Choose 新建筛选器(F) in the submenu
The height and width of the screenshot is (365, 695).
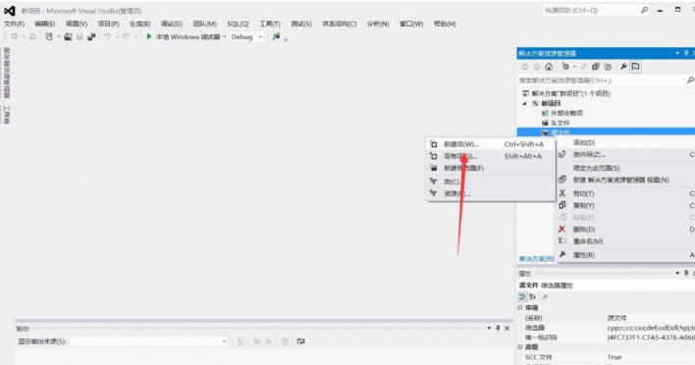pos(491,168)
